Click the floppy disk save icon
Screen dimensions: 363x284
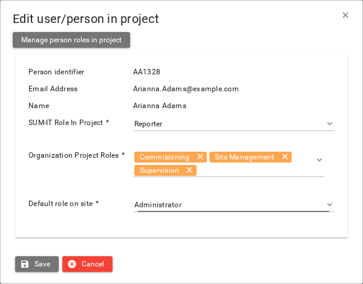pos(25,264)
